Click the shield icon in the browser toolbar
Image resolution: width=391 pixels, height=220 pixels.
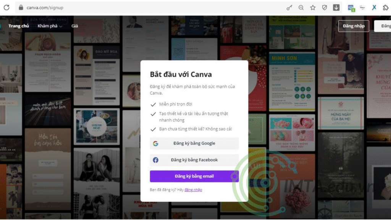[325, 8]
